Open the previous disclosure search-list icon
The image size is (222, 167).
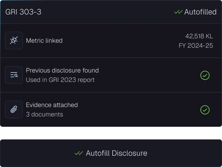(x=14, y=75)
